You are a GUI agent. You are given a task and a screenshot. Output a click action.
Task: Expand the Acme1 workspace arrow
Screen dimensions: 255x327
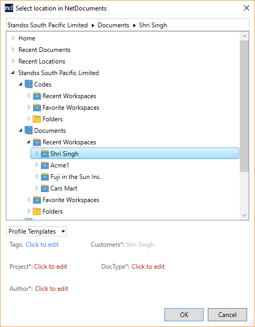[x=37, y=165]
